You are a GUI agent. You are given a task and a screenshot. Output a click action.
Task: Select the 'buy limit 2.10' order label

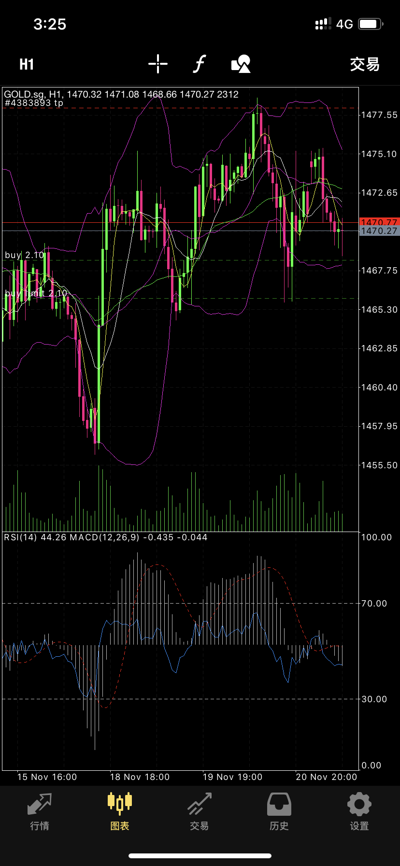[36, 293]
